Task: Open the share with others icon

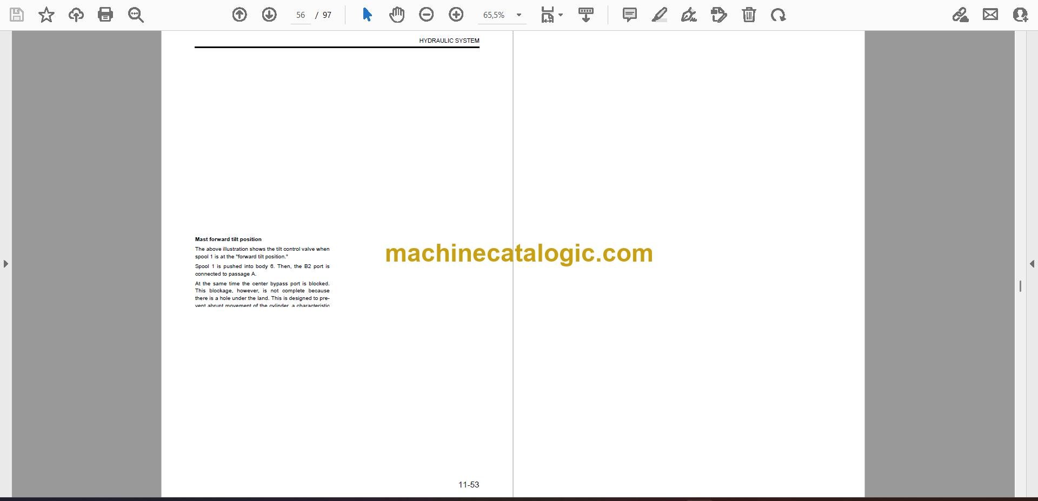Action: [1020, 15]
